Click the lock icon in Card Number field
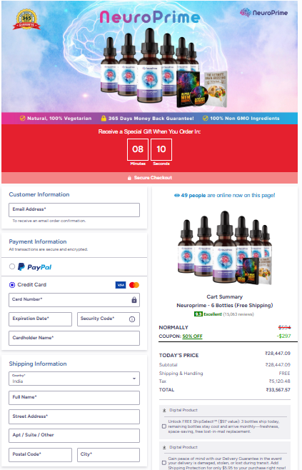 [134, 300]
